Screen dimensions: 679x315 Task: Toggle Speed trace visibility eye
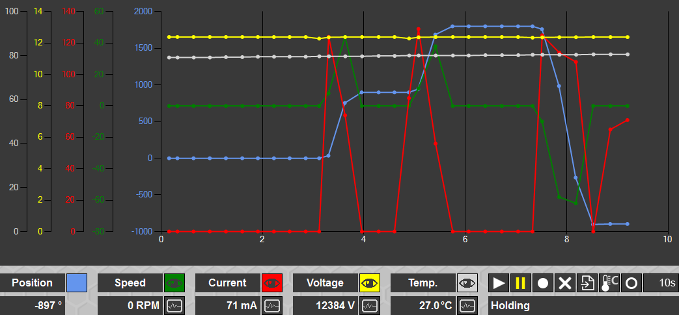[x=174, y=283]
